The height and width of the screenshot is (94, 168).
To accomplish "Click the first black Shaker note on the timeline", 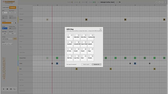I will (x=86, y=20).
